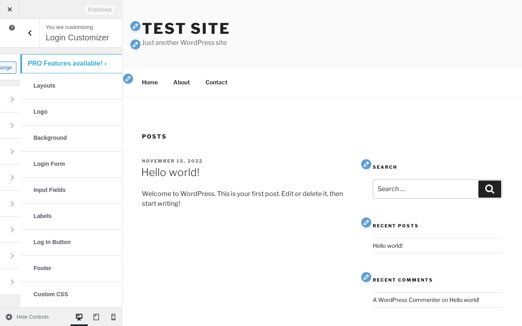Screen dimensions: 522x326
Task: Click the edit pencil for Recent Comments widget
Action: click(x=366, y=277)
